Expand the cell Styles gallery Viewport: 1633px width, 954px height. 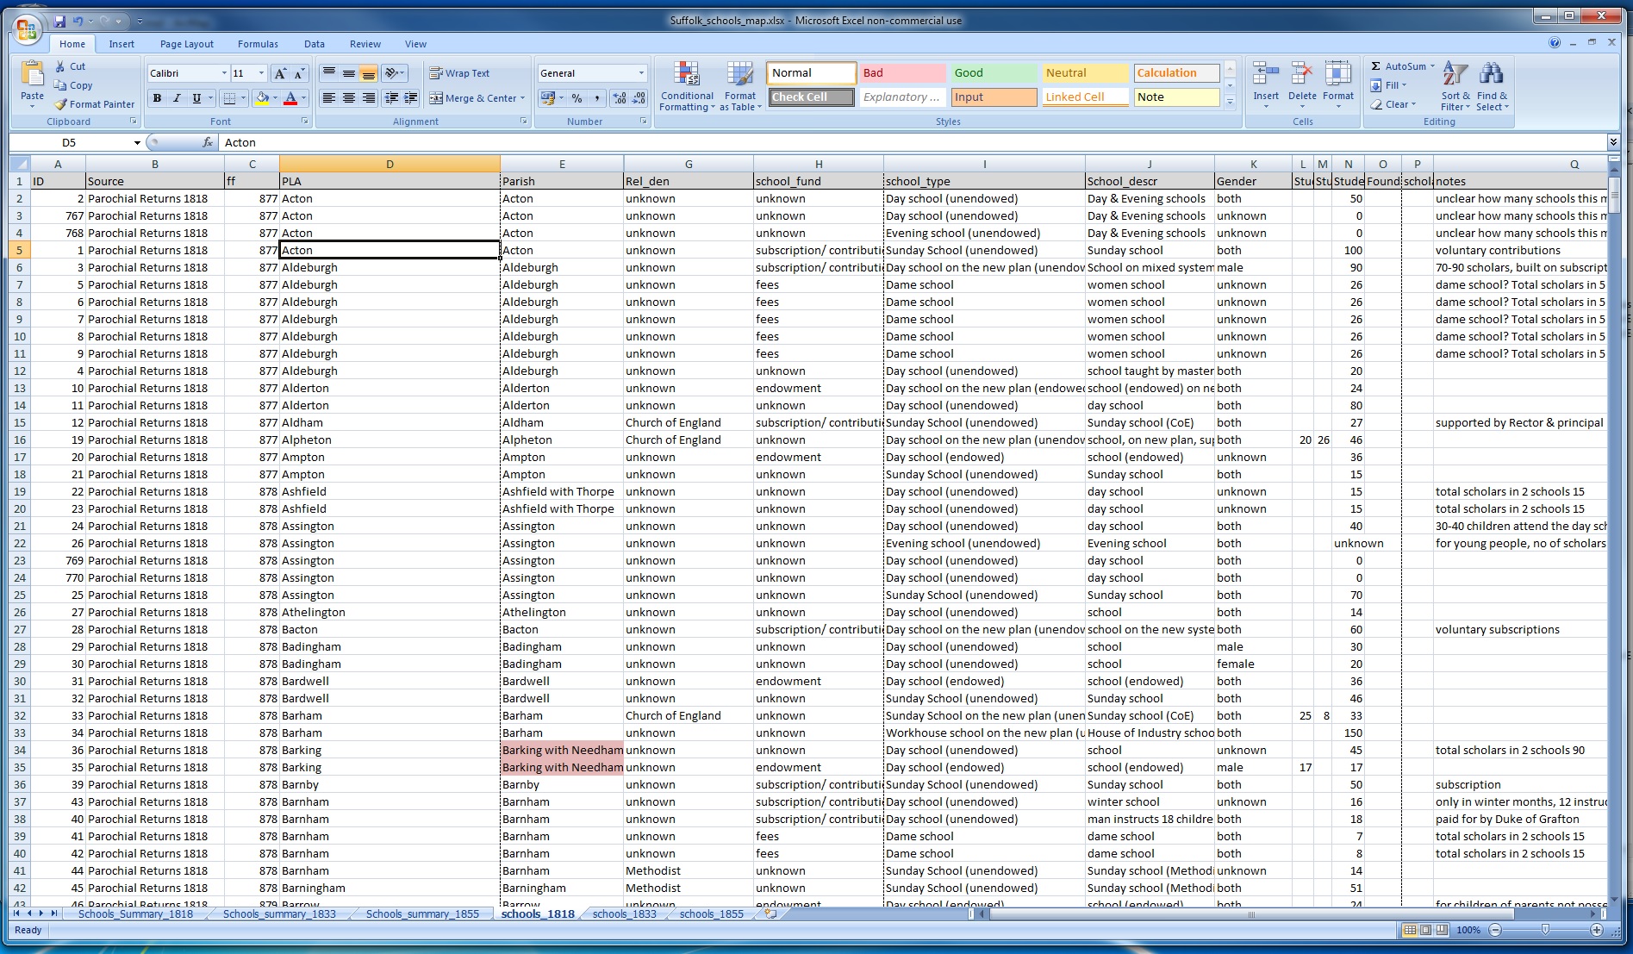click(1230, 103)
